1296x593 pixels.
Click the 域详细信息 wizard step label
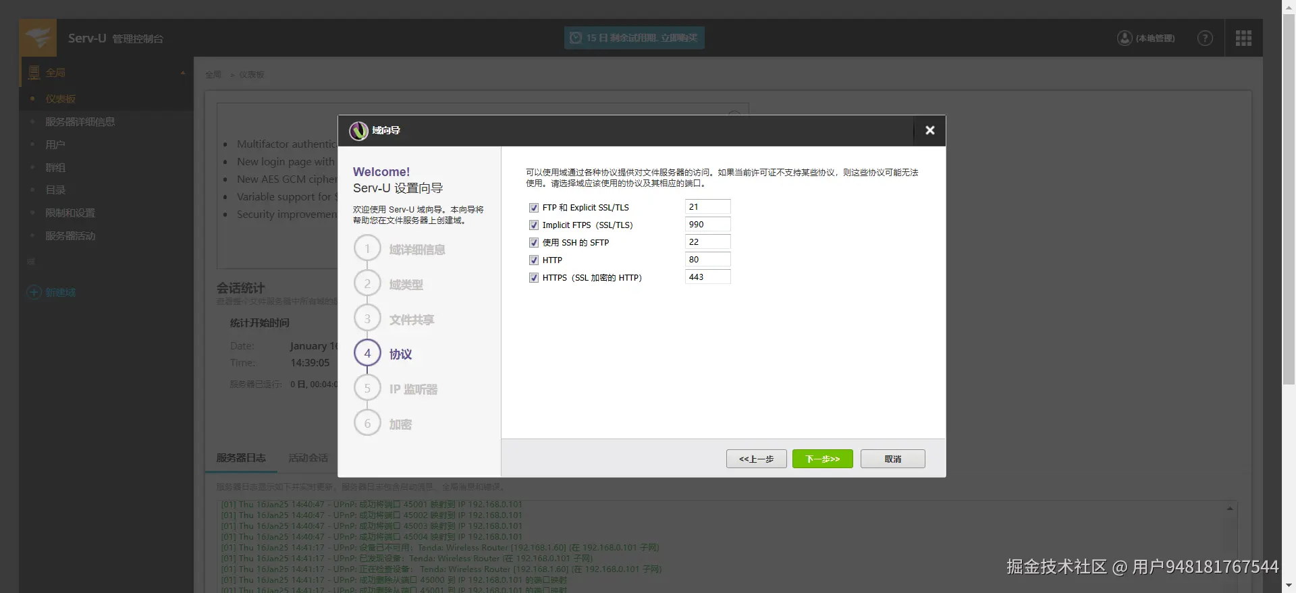(x=417, y=250)
